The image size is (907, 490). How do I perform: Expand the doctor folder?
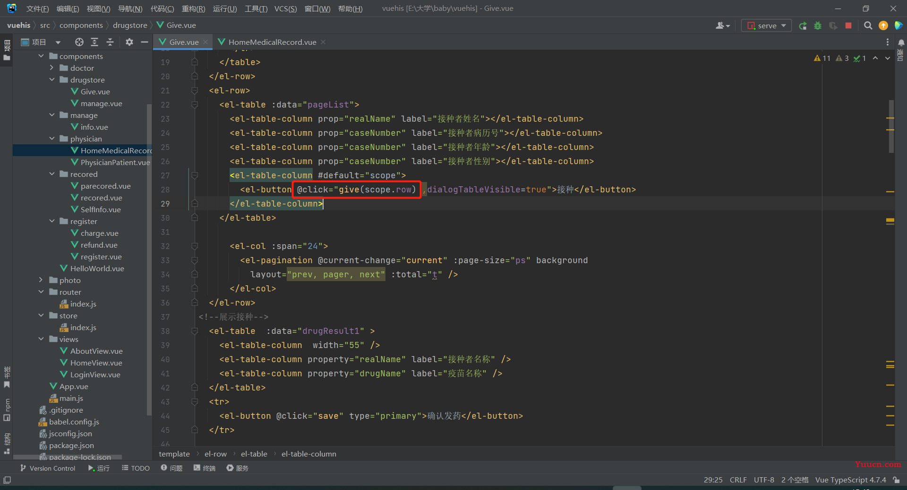pyautogui.click(x=52, y=68)
